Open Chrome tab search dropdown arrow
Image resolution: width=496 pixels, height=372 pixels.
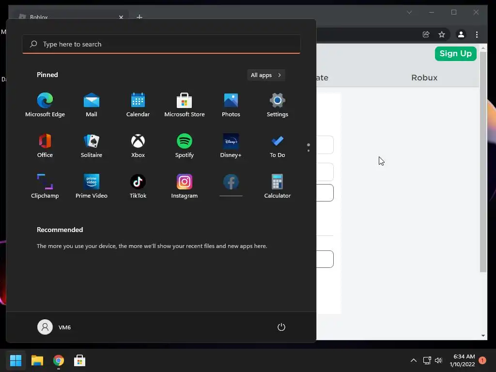(x=409, y=12)
